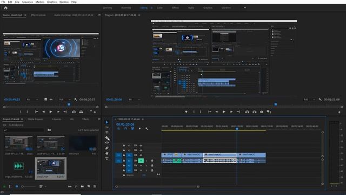Expand Project panel group overflow chevrons
The image size is (346, 195).
[99, 119]
